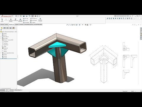The height and width of the screenshot is (107, 142).
Task: Expand the Square tube feature node
Action: [1, 53]
